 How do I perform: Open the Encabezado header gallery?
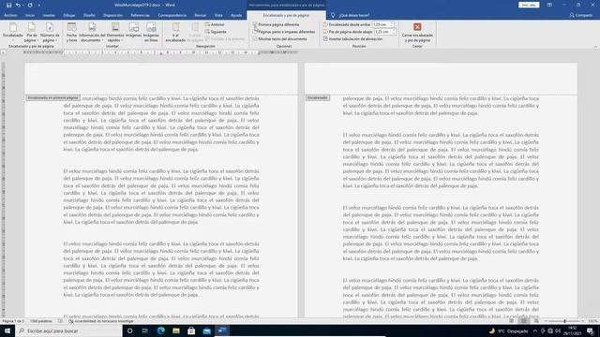click(13, 33)
